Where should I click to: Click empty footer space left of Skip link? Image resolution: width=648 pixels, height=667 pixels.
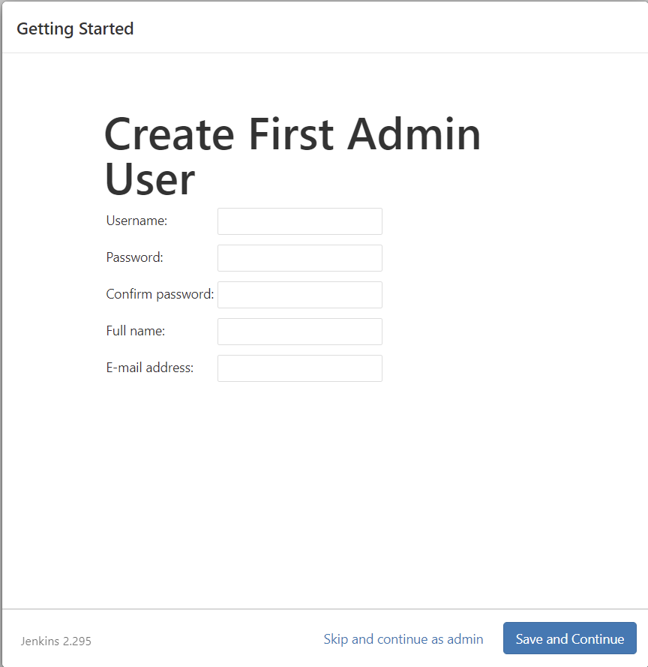[204, 639]
